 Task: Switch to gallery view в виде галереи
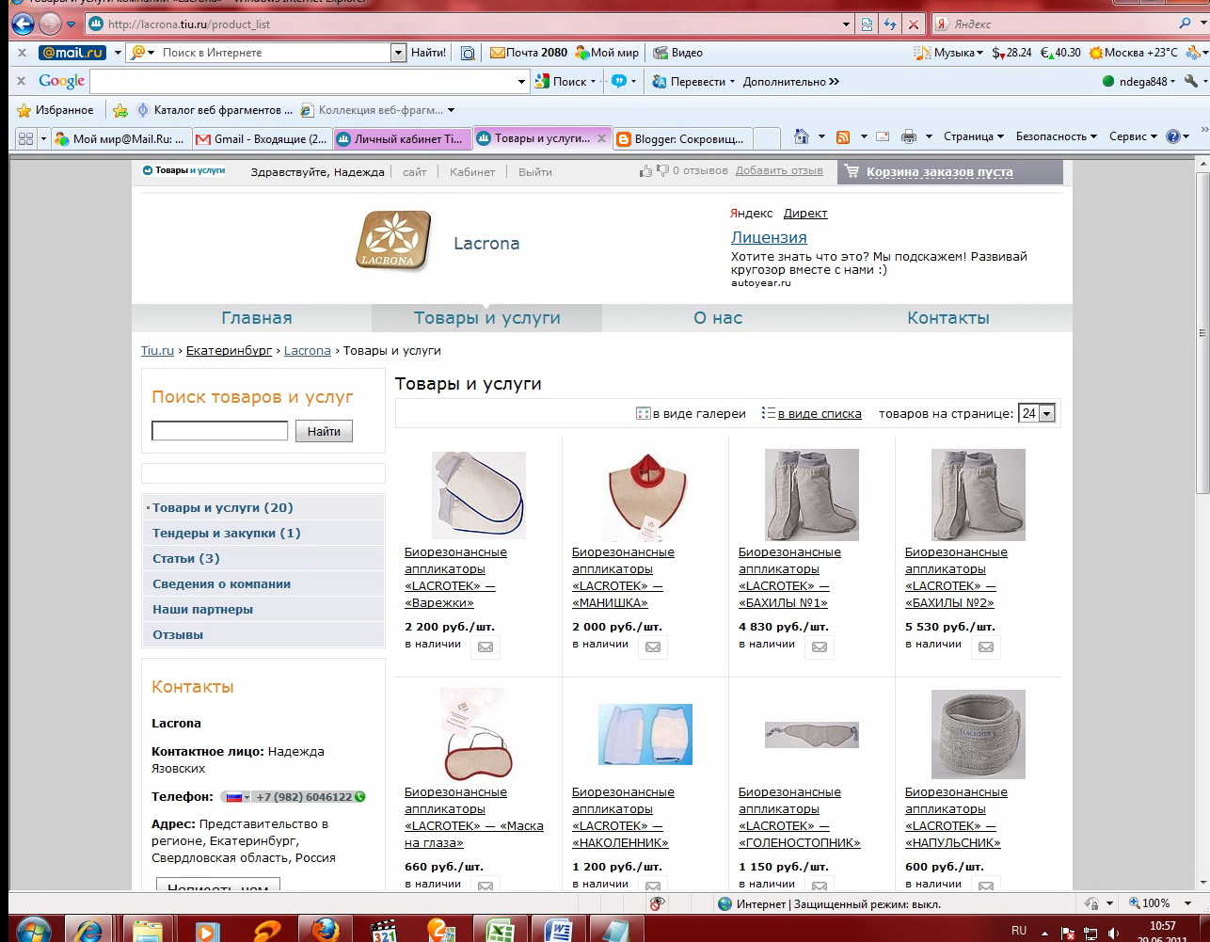click(x=692, y=413)
